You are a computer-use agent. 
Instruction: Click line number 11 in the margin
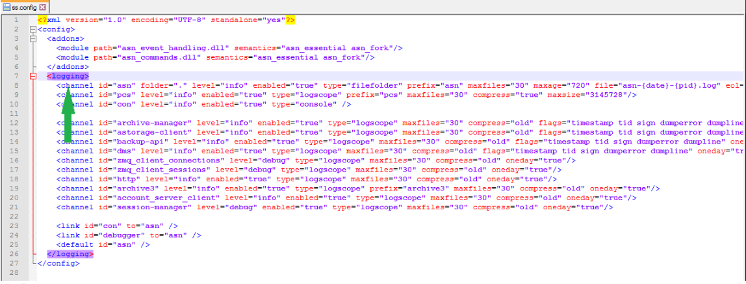click(x=14, y=114)
